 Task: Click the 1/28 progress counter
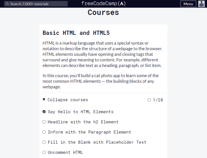coord(158,100)
